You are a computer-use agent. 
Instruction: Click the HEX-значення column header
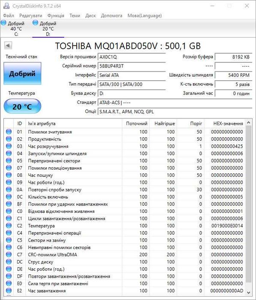(225, 124)
